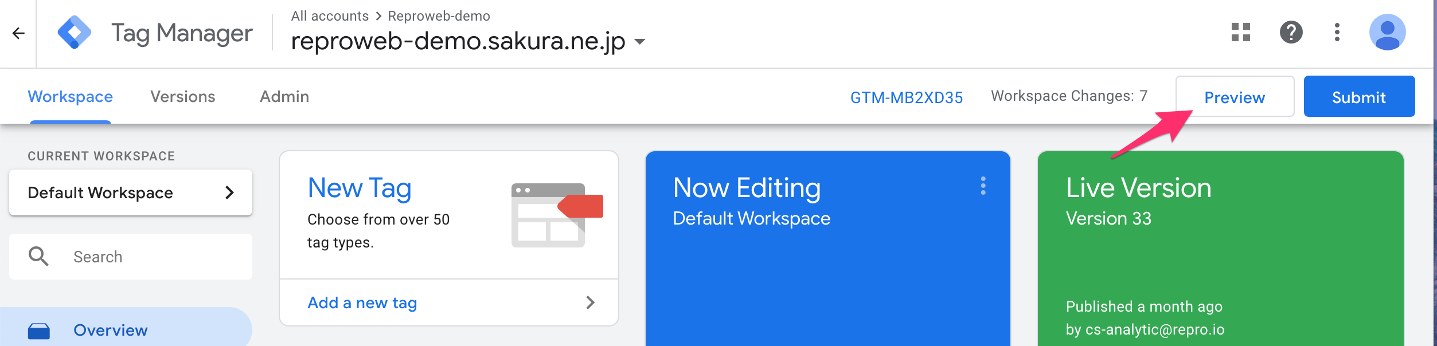Open the help question mark icon
Viewport: 1437px width, 346px height.
pos(1291,32)
